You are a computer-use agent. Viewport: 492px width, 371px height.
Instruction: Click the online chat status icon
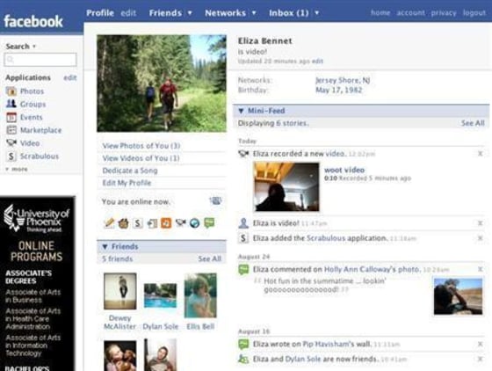click(x=215, y=200)
